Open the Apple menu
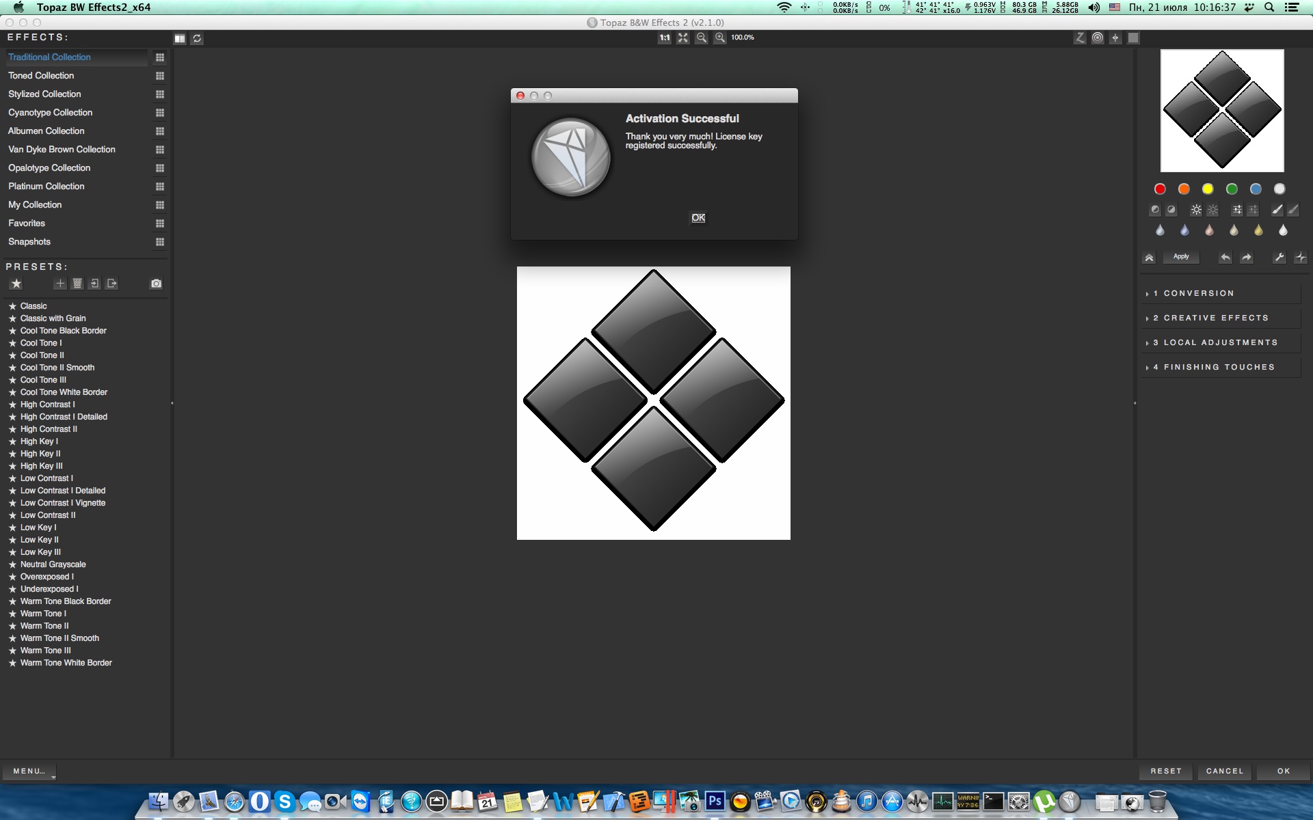The width and height of the screenshot is (1313, 820). [18, 8]
